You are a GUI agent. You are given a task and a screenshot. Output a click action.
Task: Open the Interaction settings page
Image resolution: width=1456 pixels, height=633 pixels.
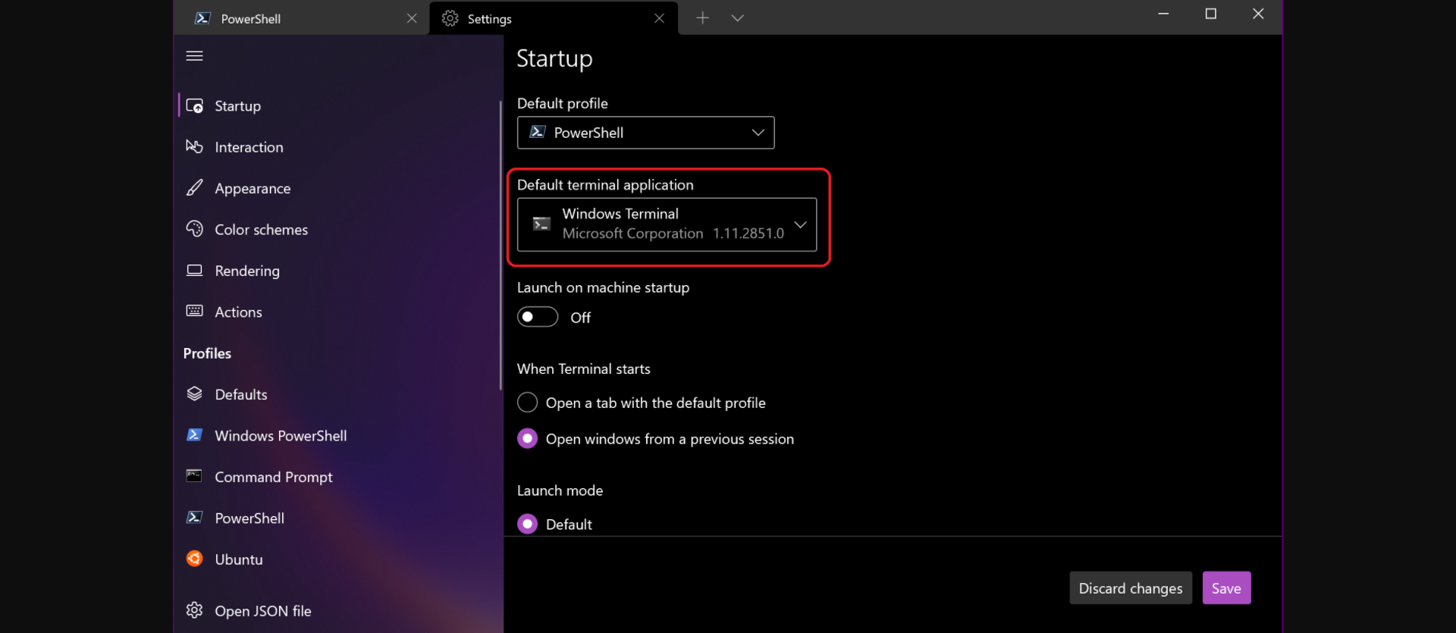click(337, 147)
